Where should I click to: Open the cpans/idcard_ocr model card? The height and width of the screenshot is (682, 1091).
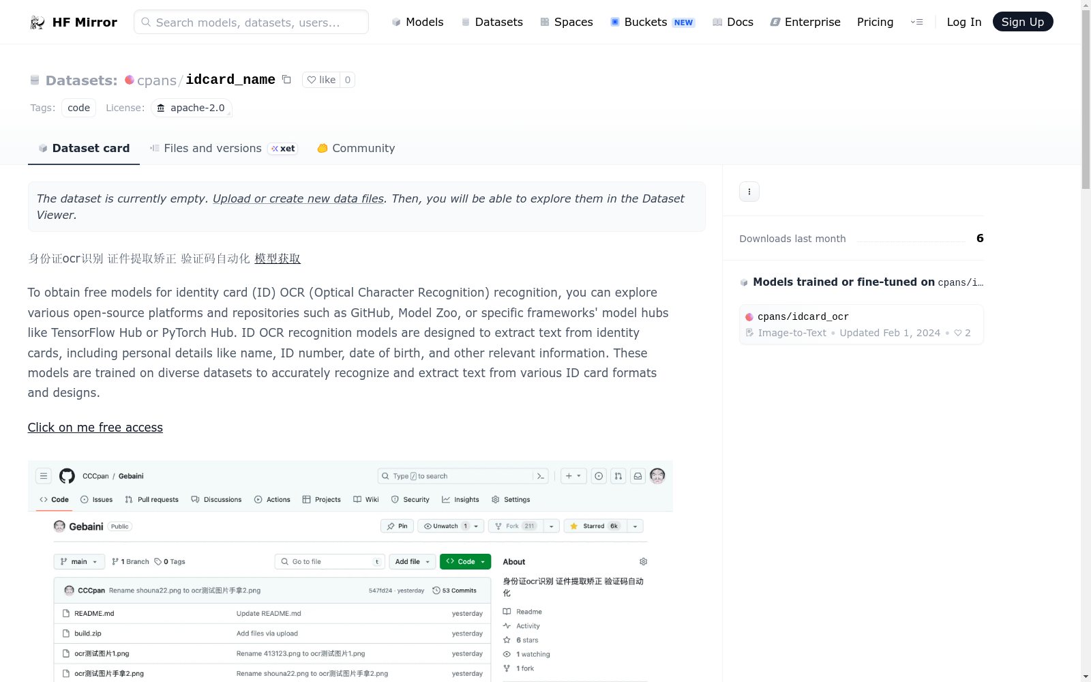(861, 325)
